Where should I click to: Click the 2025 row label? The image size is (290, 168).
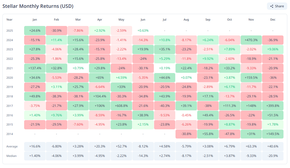(x=9, y=31)
